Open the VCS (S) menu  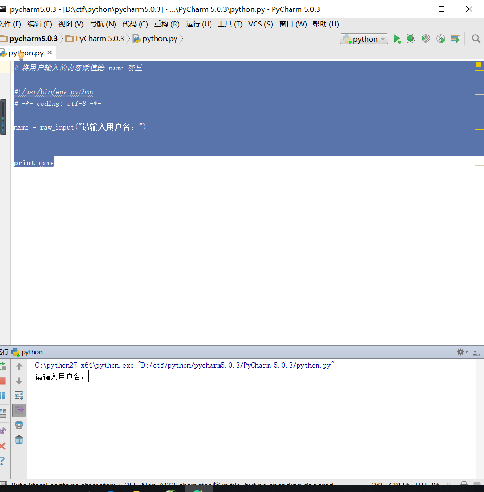point(261,24)
